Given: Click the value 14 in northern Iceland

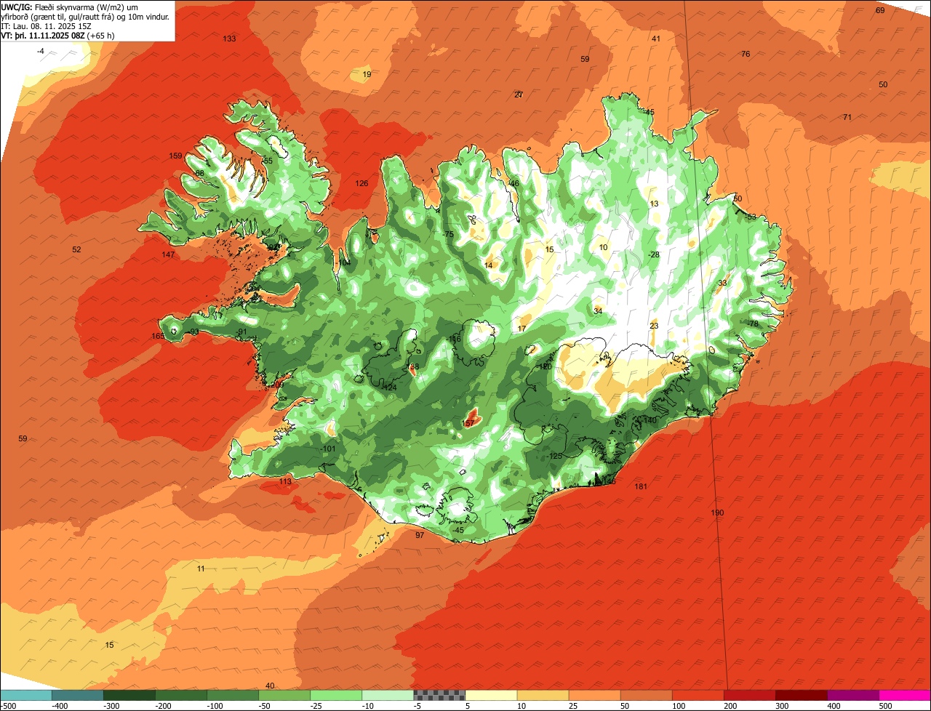Looking at the screenshot, I should [x=488, y=265].
